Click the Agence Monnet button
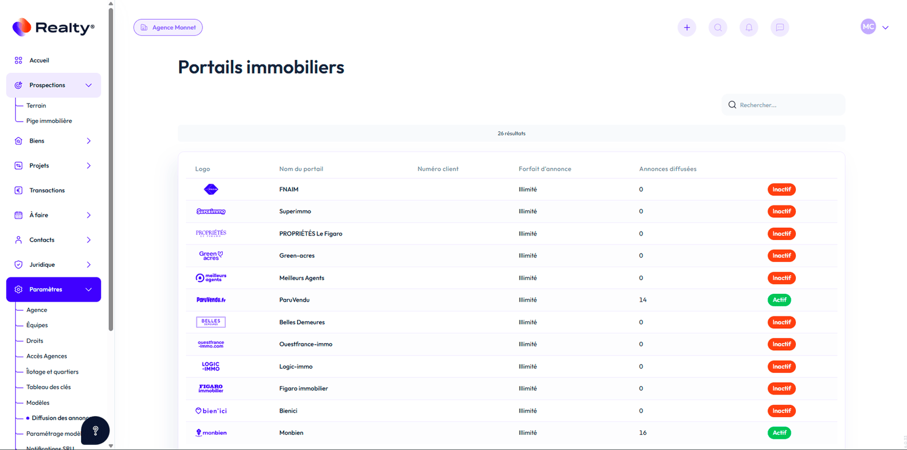This screenshot has height=450, width=907. pyautogui.click(x=168, y=27)
